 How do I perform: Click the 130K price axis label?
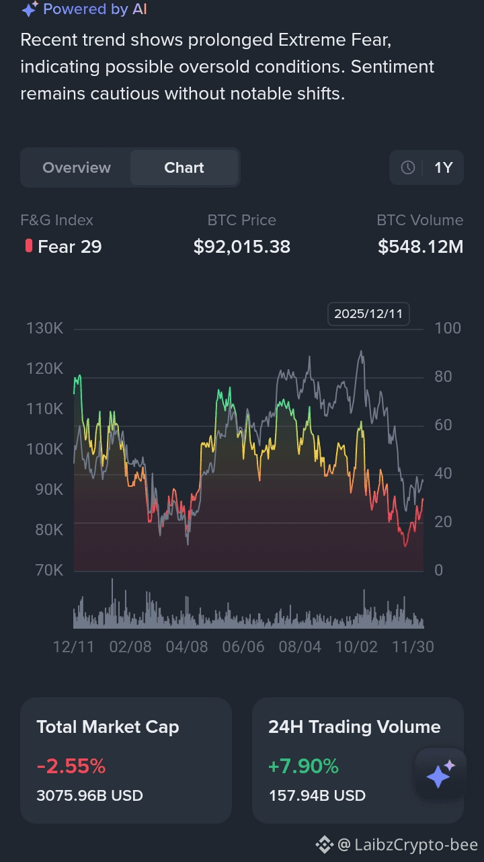45,328
